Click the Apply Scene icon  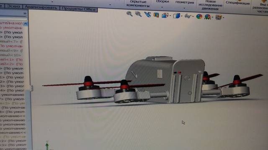pyautogui.click(x=208, y=17)
